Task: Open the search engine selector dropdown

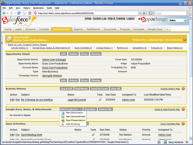Action: [x=153, y=13]
